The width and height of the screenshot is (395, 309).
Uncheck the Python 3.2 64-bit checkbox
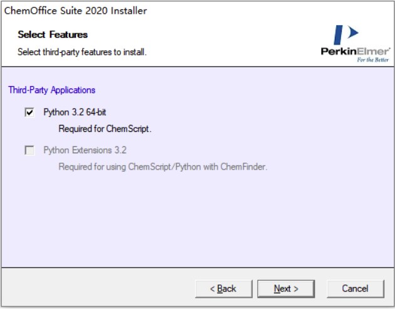[x=29, y=112]
